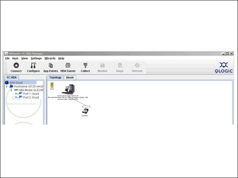Open the Wizards menu
Image resolution: width=238 pixels, height=178 pixels.
50,58
